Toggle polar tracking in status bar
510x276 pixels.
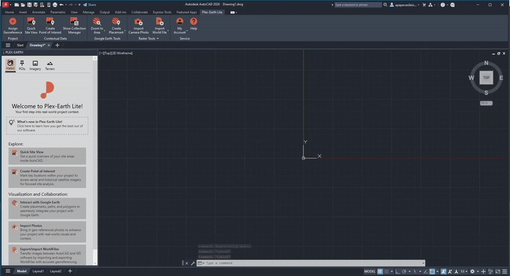click(404, 272)
